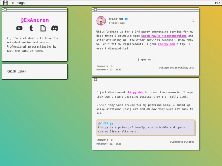This screenshot has width=222, height=166.
Task: Bookmark the first post
Action: [193, 20]
